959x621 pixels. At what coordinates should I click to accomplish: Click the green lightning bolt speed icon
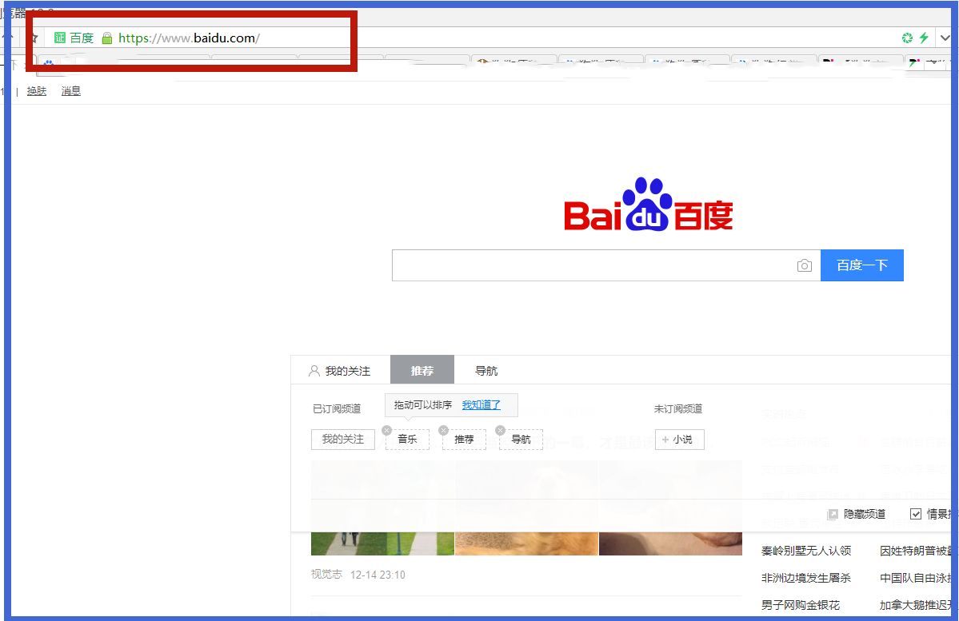pyautogui.click(x=924, y=38)
